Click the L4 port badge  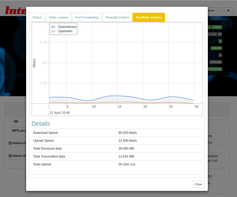[214, 34]
